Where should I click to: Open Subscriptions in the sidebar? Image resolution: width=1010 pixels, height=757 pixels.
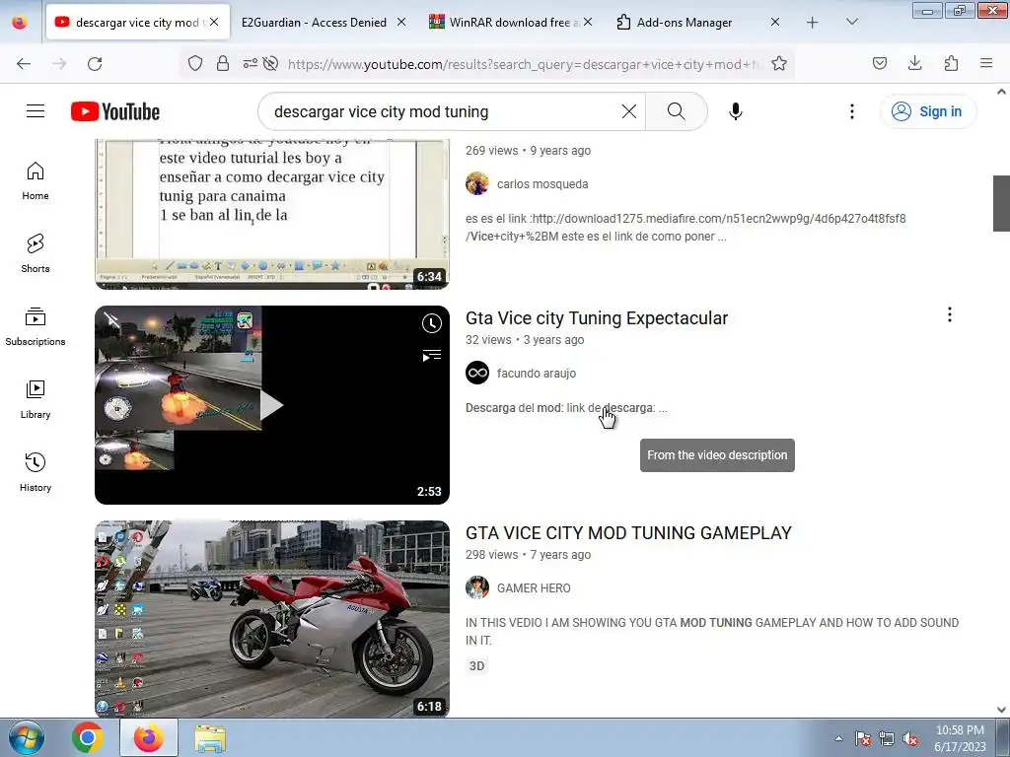(36, 326)
